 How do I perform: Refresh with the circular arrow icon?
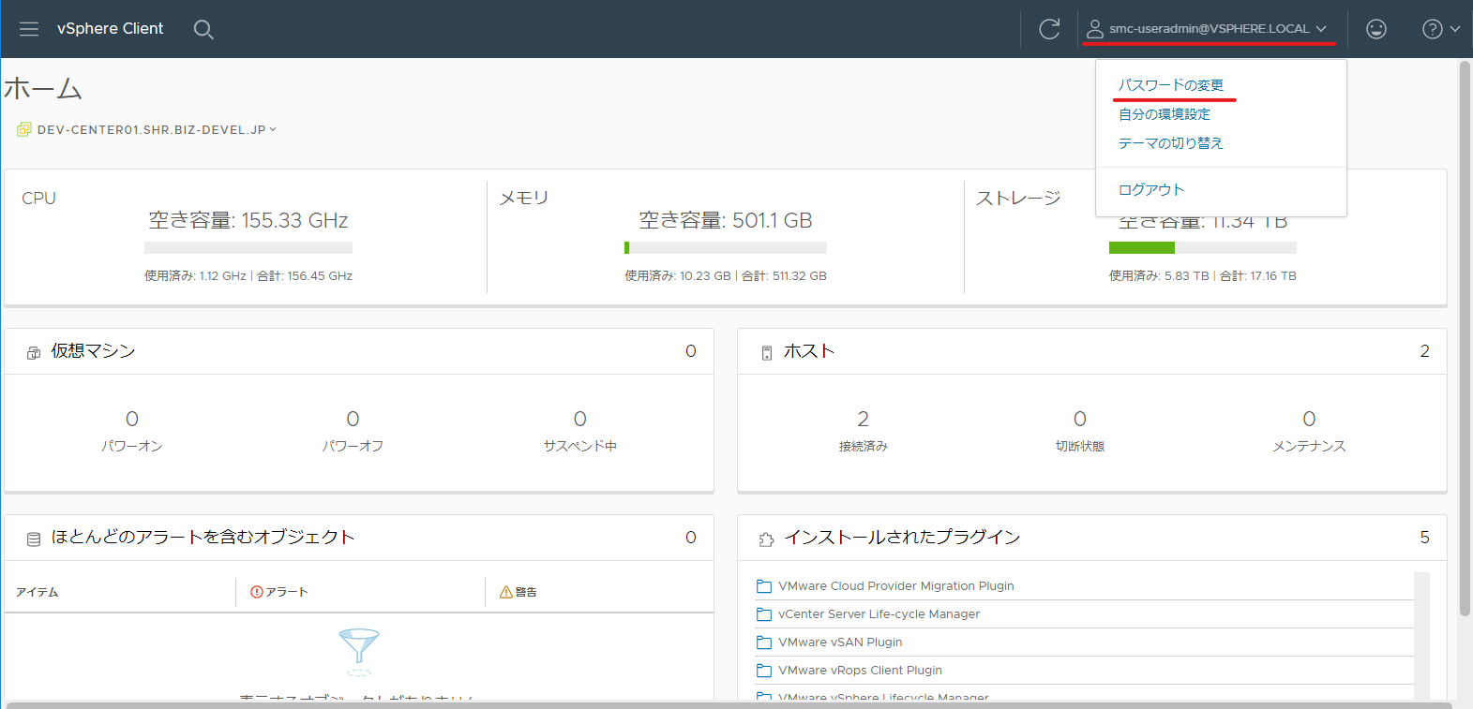click(x=1049, y=29)
